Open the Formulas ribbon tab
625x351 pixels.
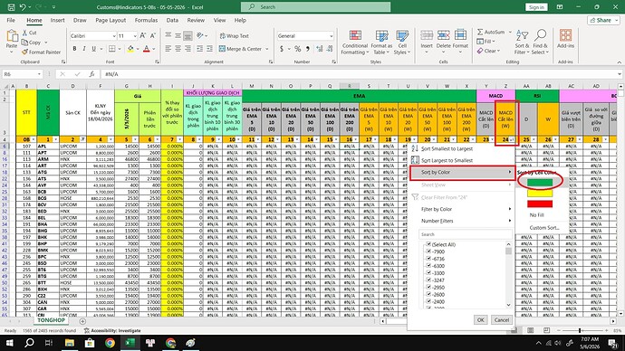coord(146,20)
